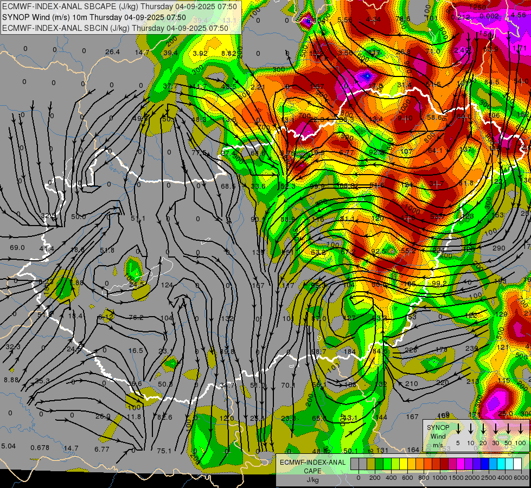Select the 239 map value
This screenshot has width=531, height=488.
click(472, 348)
